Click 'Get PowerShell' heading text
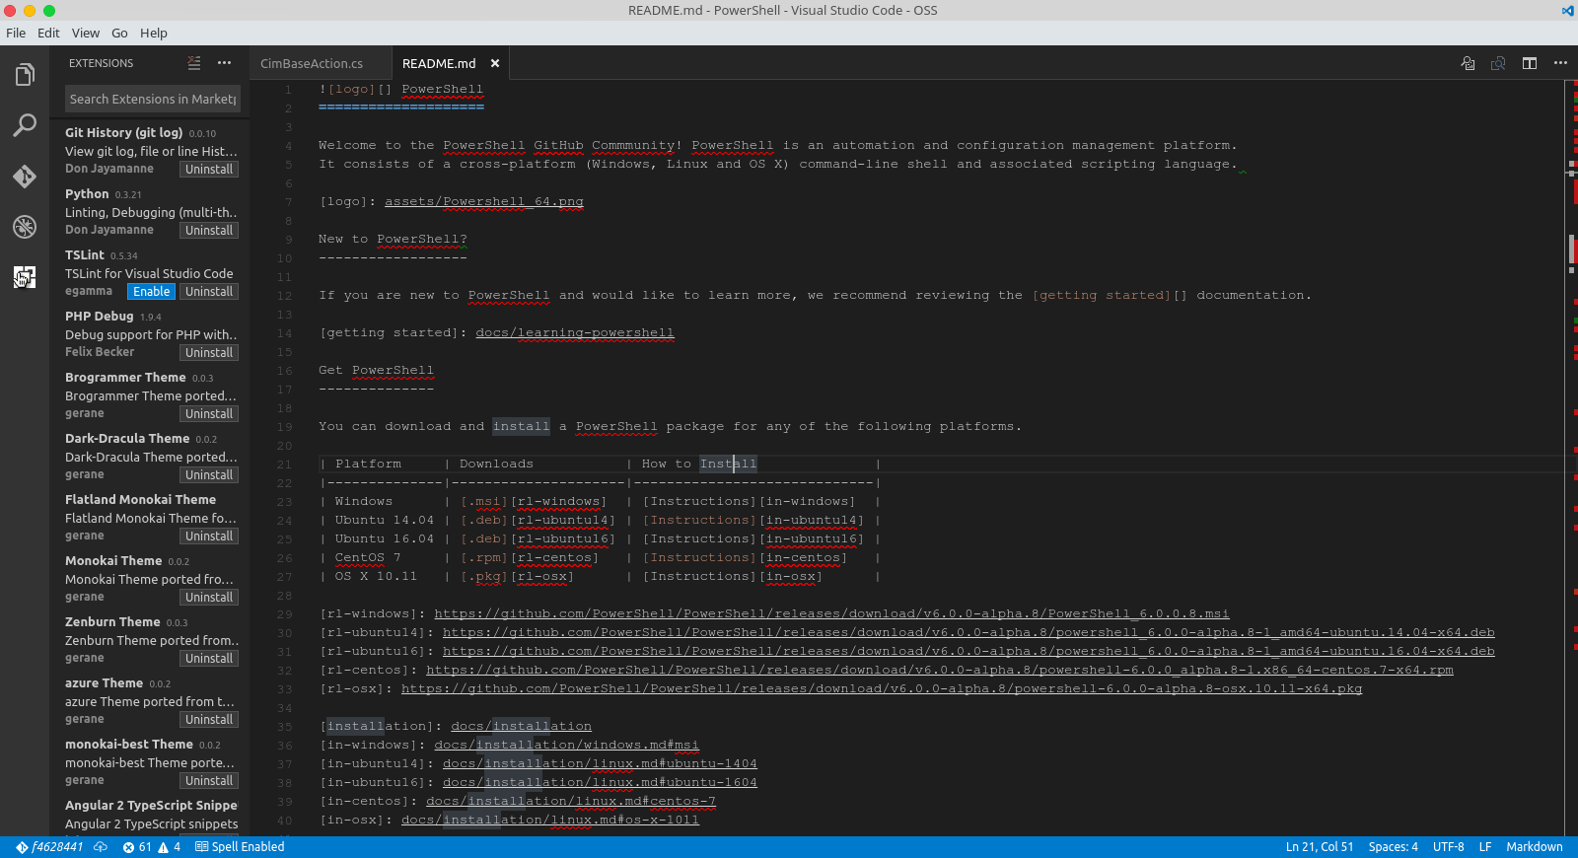The width and height of the screenshot is (1578, 858). [x=376, y=371]
